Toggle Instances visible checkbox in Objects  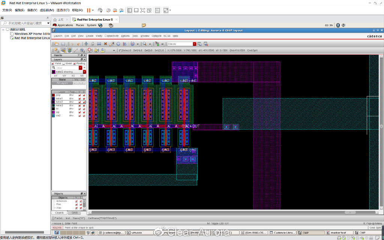tap(76, 201)
